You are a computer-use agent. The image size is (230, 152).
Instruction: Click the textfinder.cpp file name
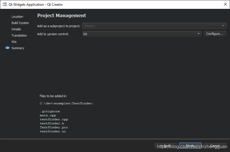(54, 119)
